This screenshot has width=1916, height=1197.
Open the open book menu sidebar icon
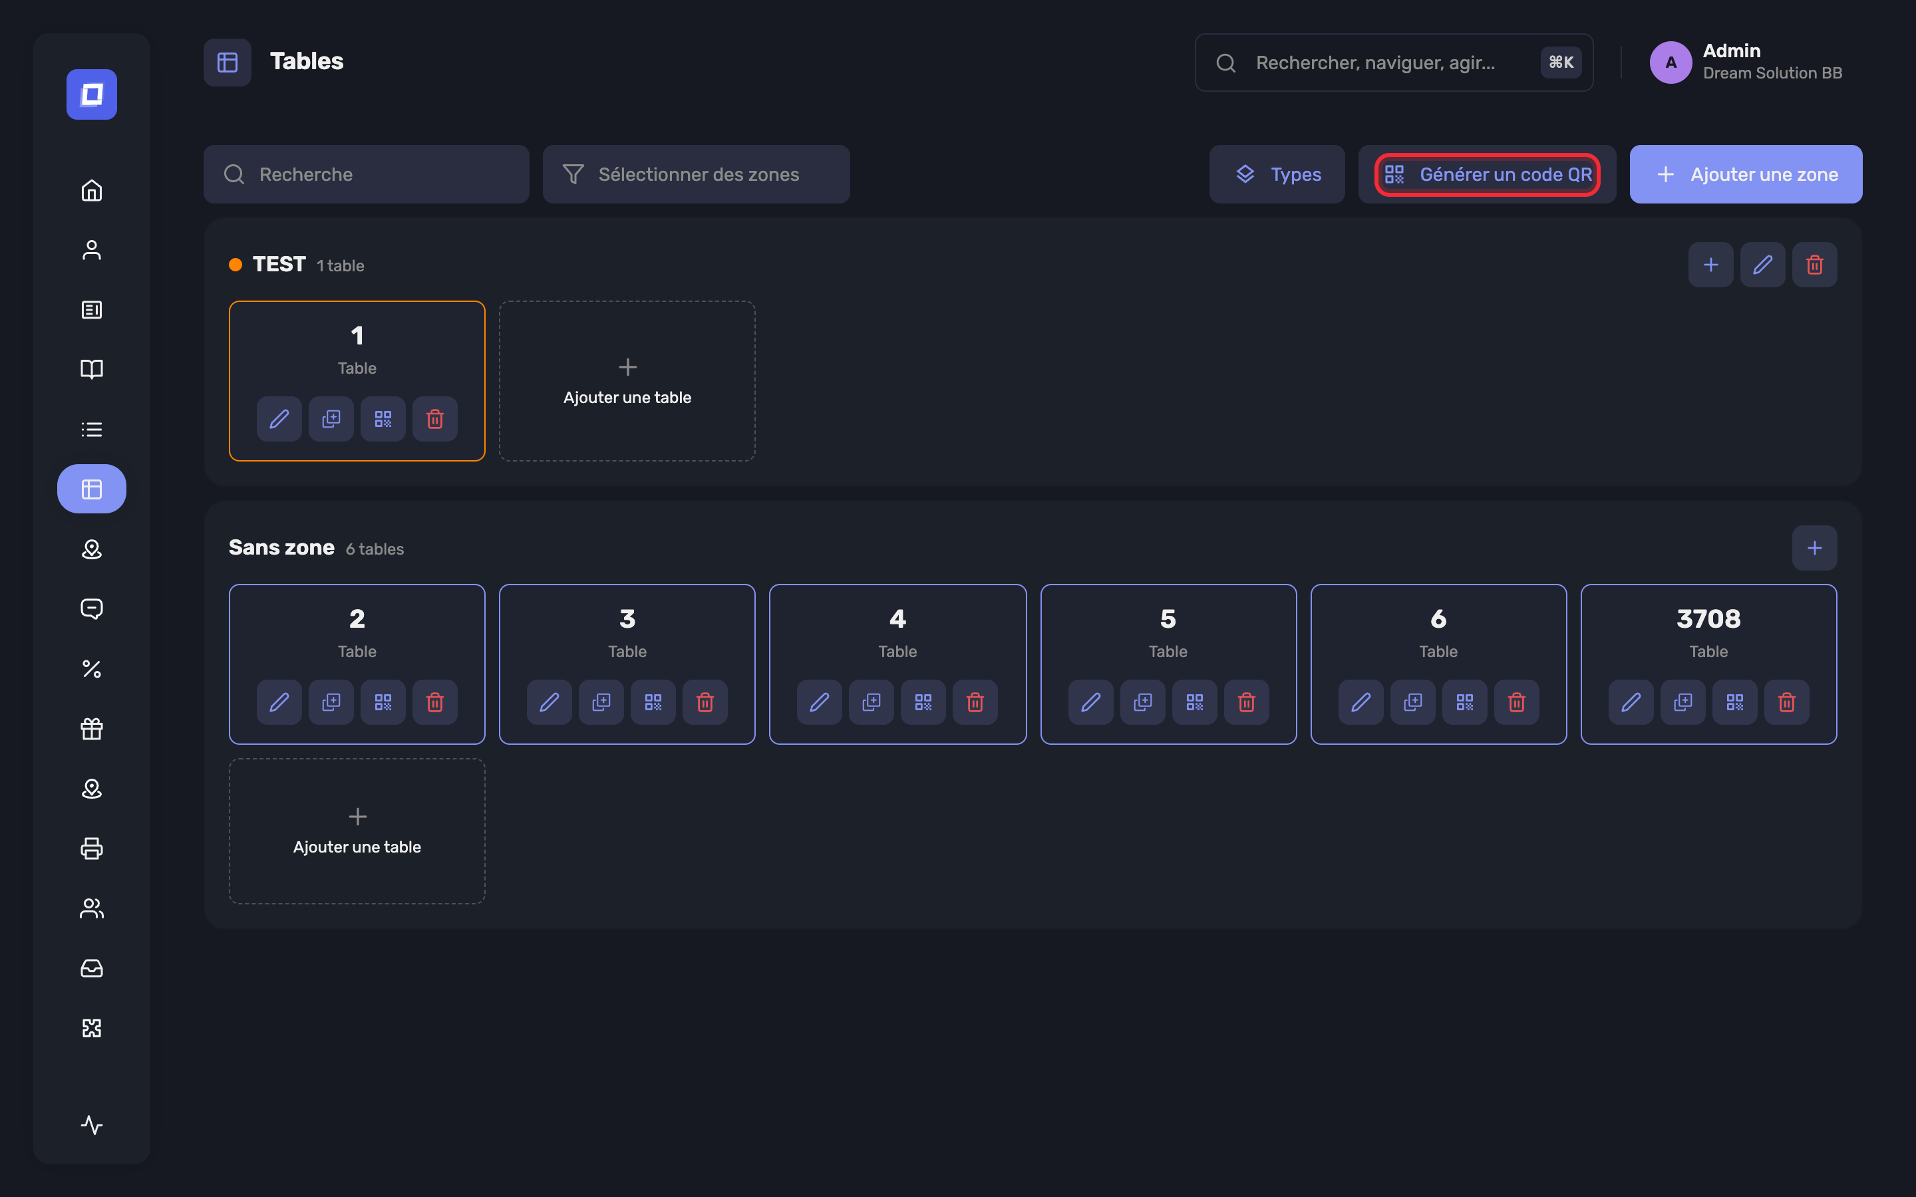92,370
